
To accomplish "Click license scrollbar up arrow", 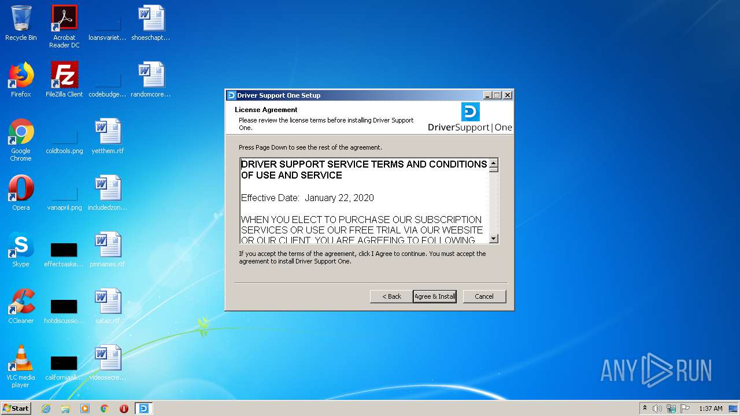I will [x=494, y=164].
